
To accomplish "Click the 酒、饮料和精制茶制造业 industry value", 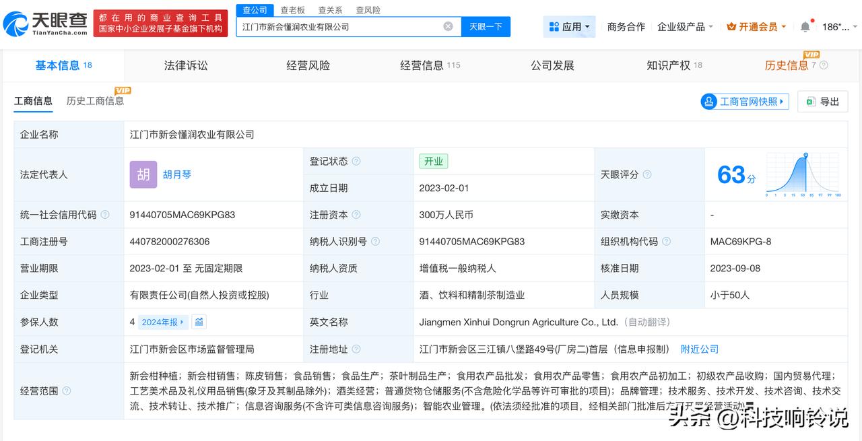I will click(471, 295).
